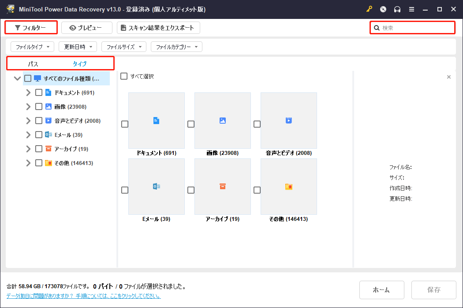Viewport: 463px width, 308px height.
Task: Open support via headphones icon
Action: coord(397,9)
